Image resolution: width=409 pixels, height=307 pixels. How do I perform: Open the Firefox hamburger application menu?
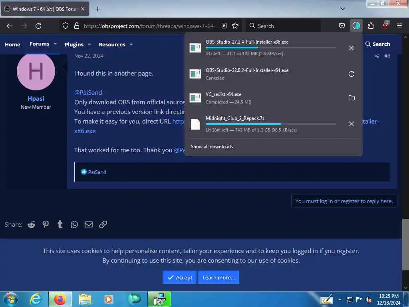point(399,26)
